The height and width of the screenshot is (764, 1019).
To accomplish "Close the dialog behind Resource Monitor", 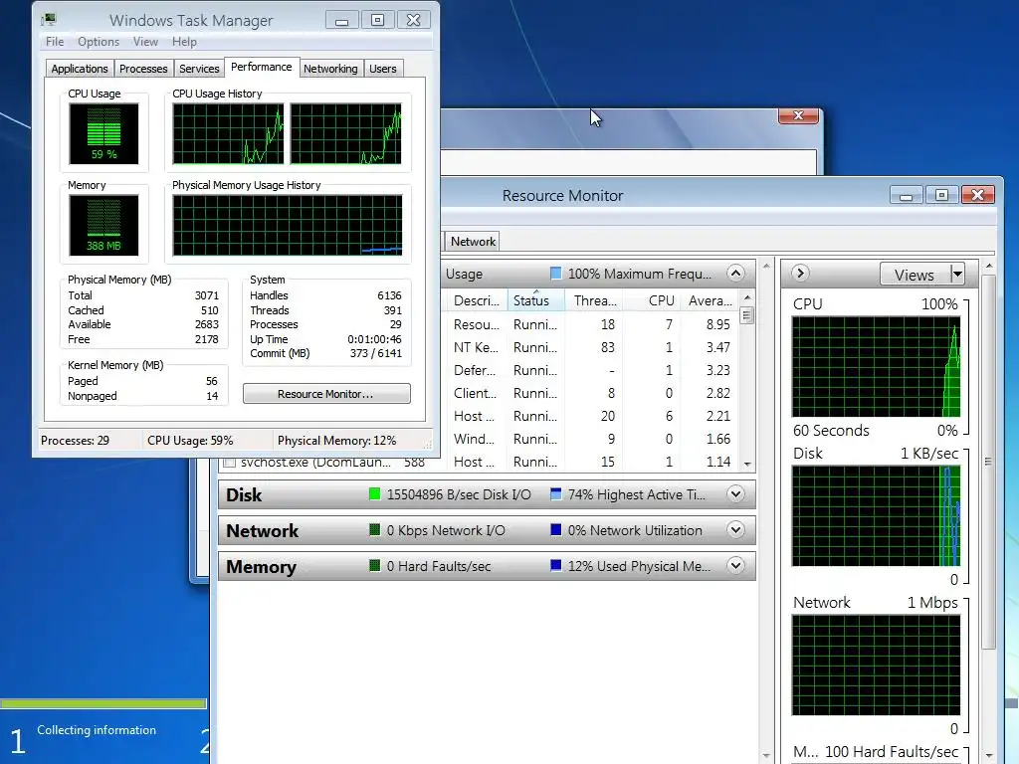I will (799, 115).
